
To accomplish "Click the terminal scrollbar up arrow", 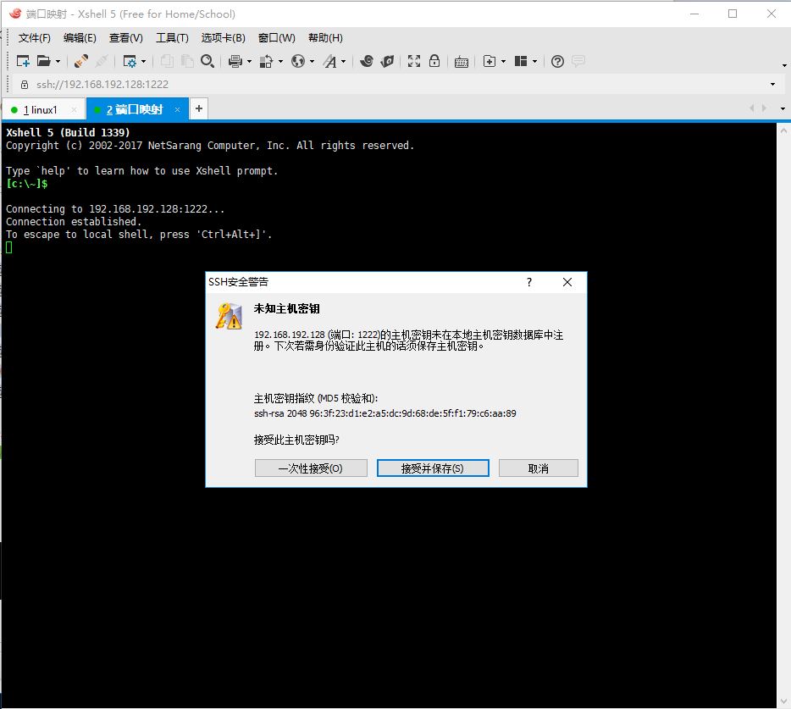I will pos(783,130).
